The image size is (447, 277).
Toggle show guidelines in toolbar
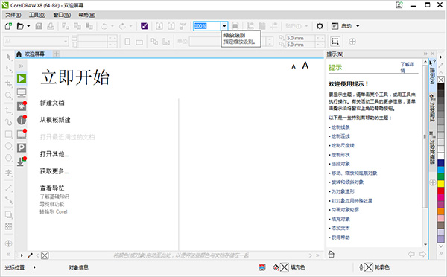click(274, 26)
